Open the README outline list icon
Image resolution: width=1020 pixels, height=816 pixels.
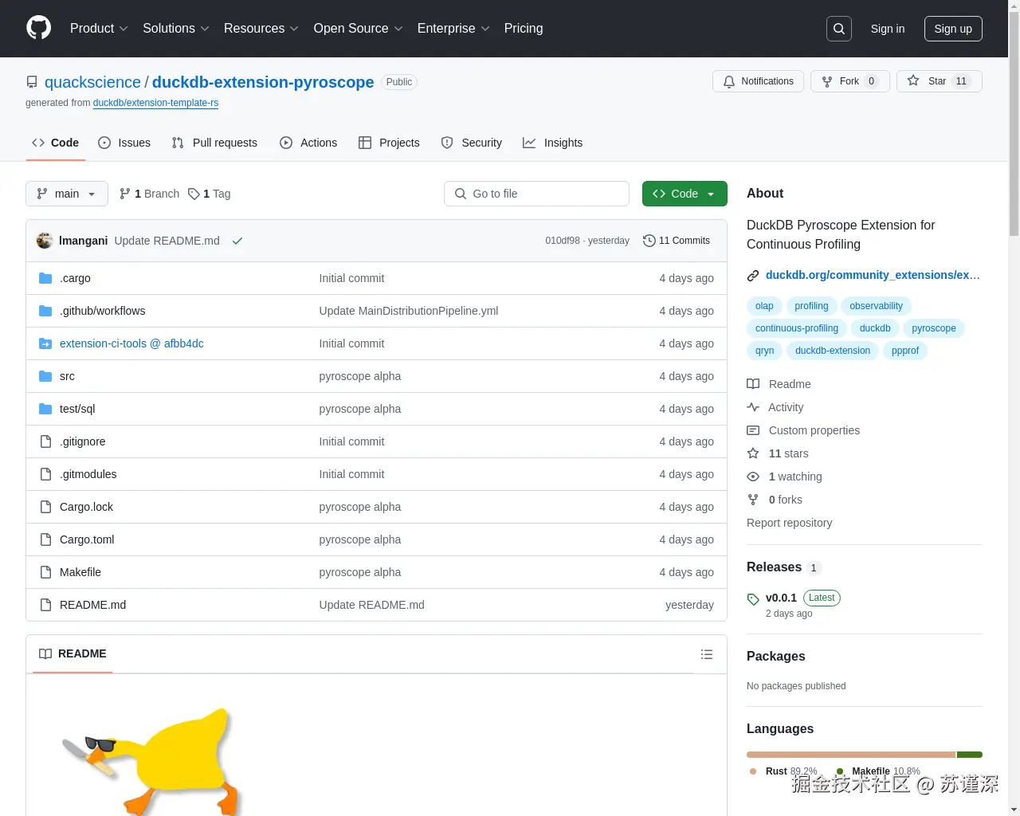(707, 654)
